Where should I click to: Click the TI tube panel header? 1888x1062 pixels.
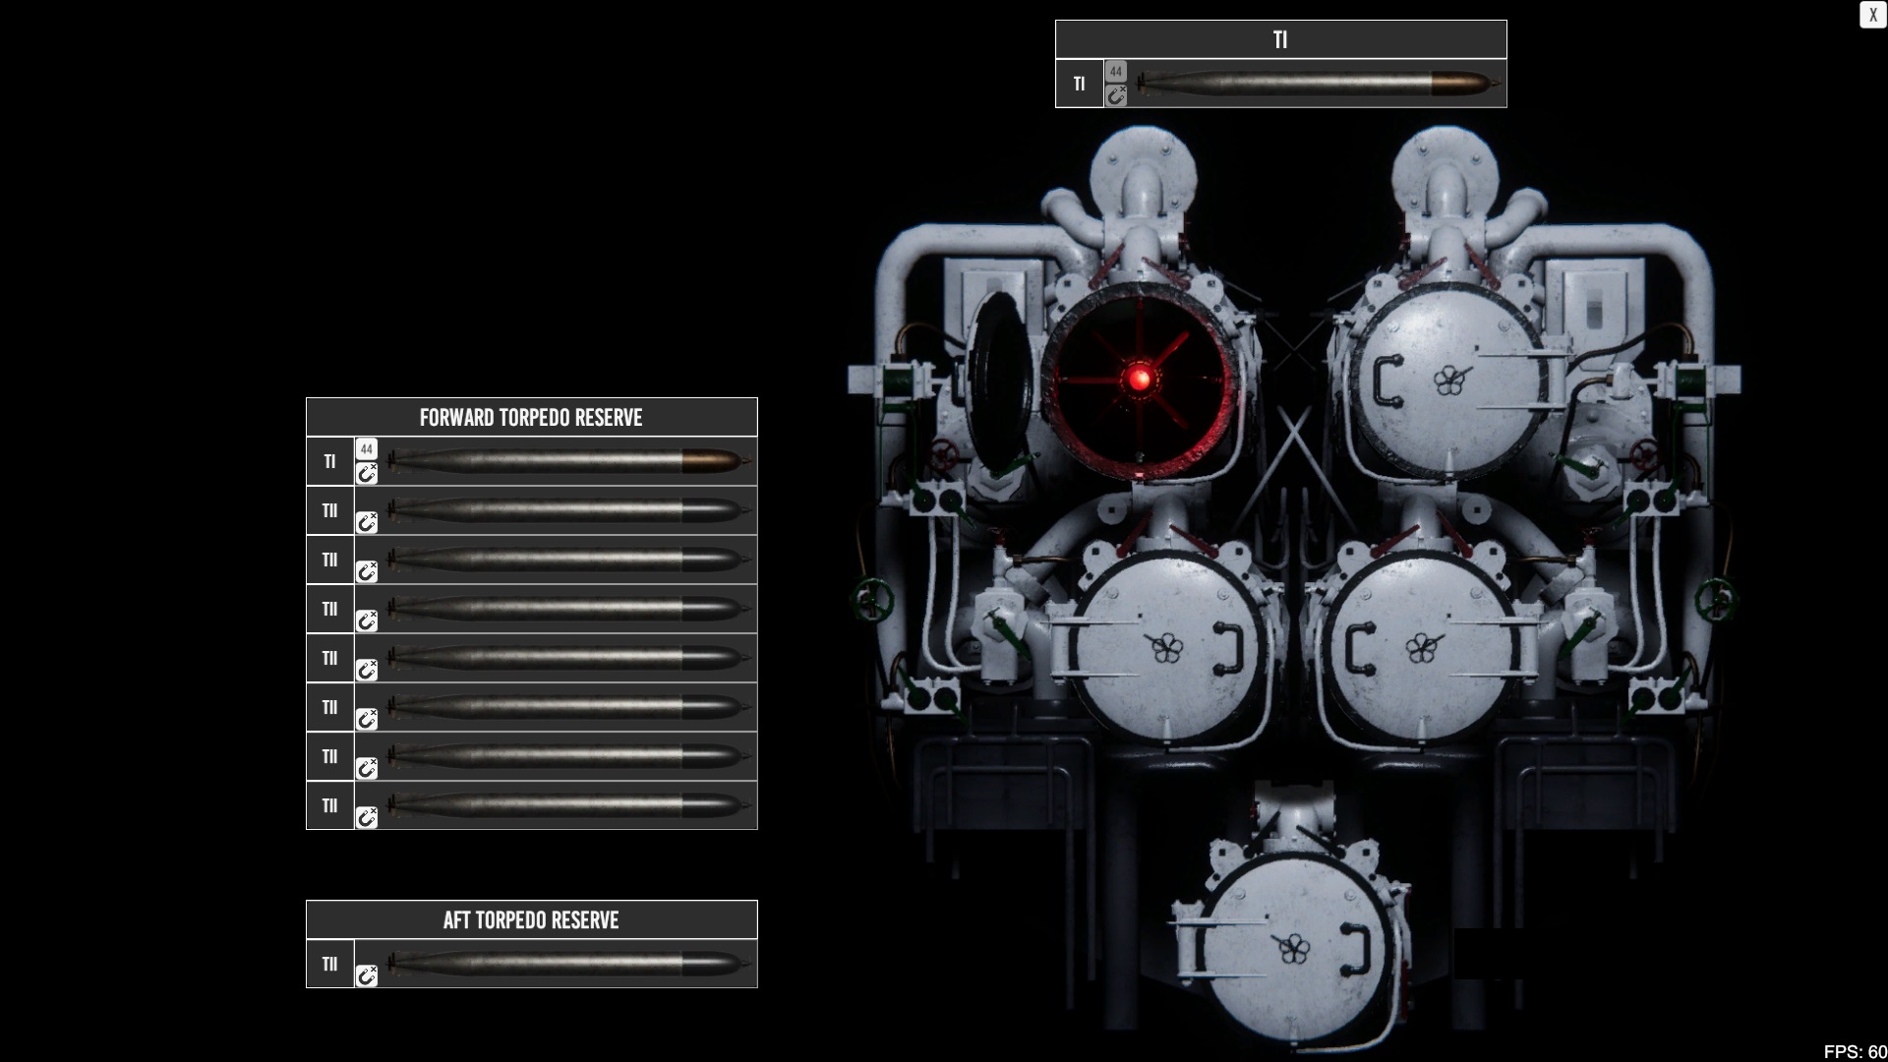1280,40
